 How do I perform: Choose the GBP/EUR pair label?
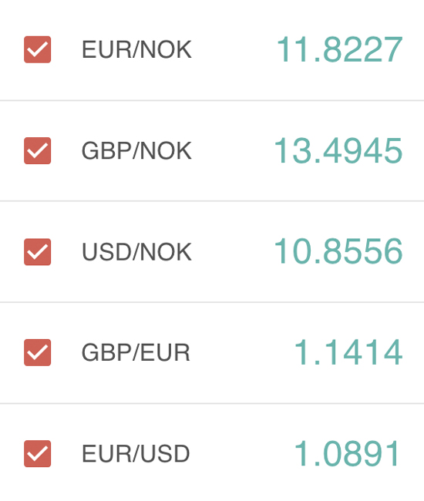pos(136,352)
